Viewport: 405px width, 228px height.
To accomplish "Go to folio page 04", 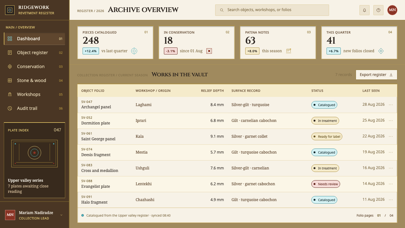I will [x=391, y=216].
